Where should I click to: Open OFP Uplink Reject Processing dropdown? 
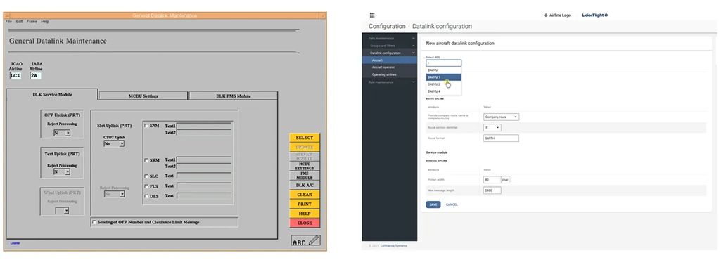coord(62,133)
